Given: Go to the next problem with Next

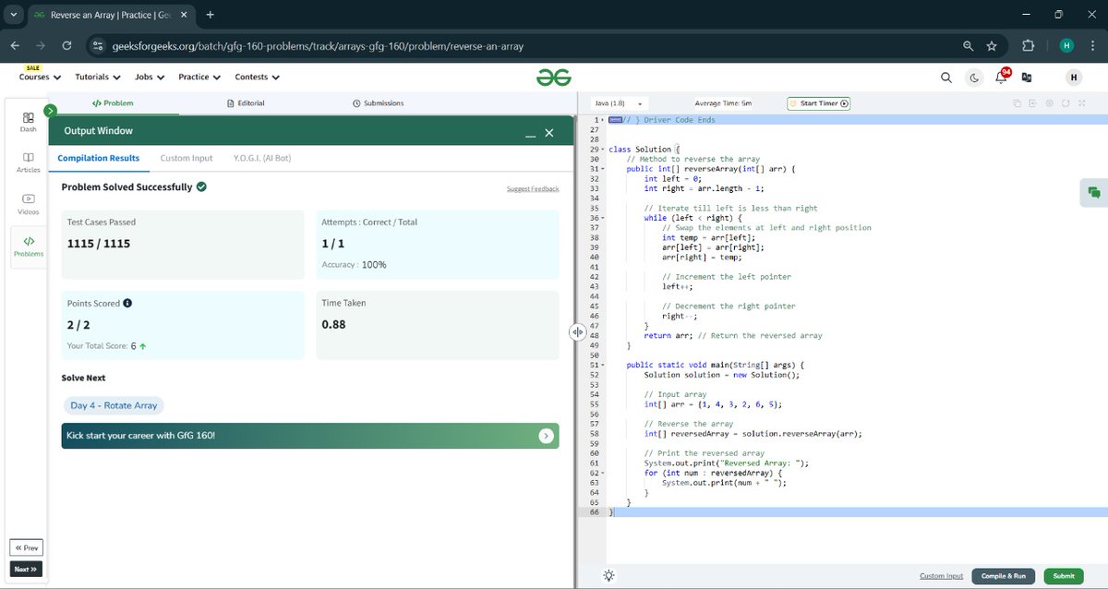Looking at the screenshot, I should coord(27,570).
